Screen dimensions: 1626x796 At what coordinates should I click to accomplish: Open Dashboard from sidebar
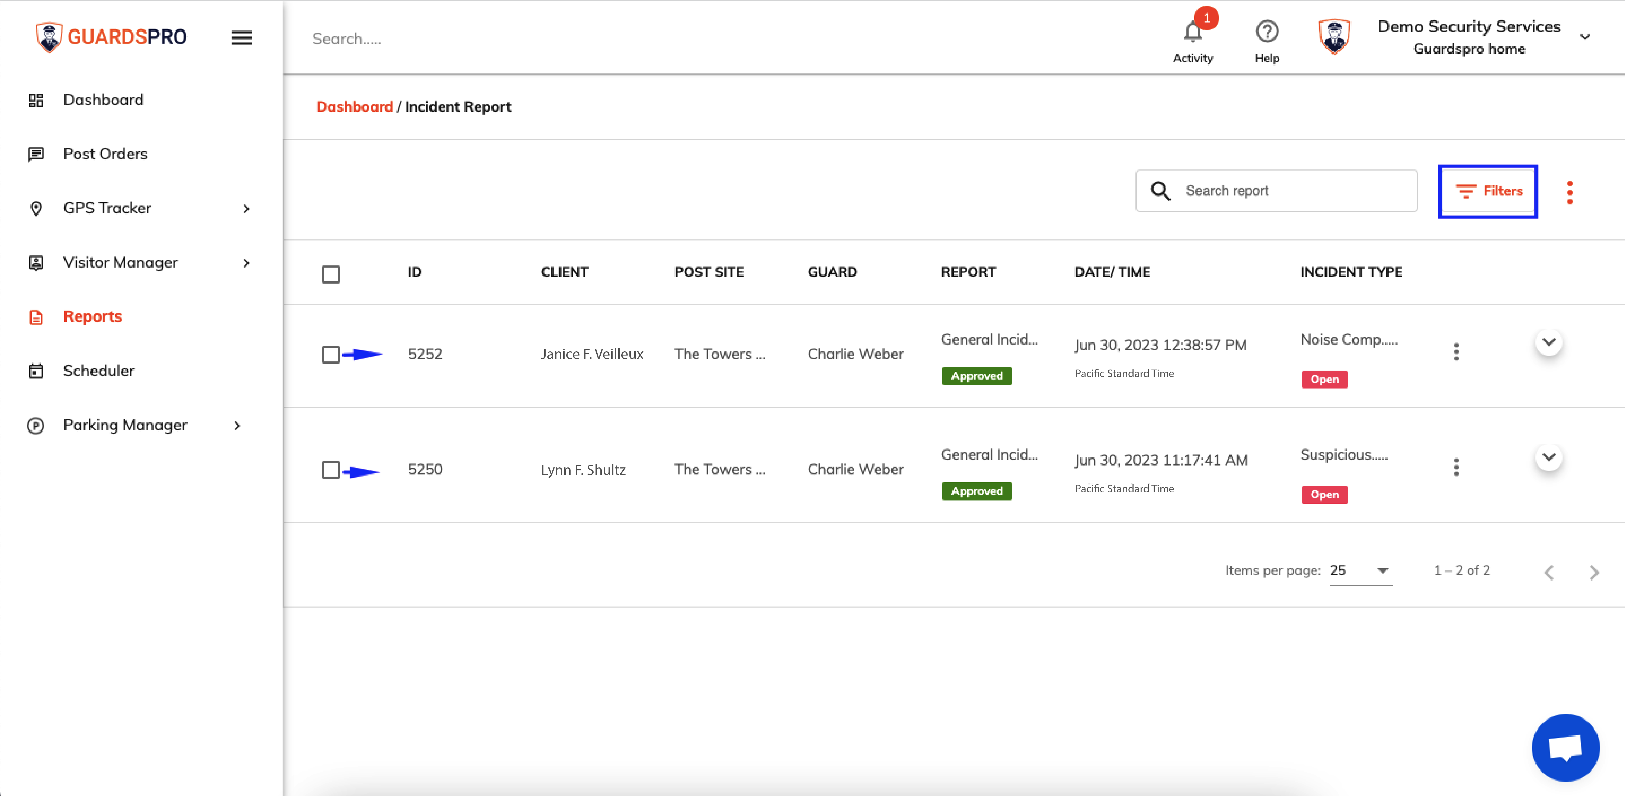pyautogui.click(x=104, y=100)
